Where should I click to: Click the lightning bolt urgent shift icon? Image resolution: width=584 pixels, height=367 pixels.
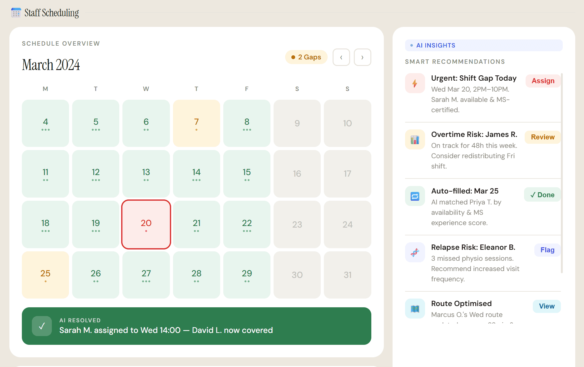coord(415,83)
